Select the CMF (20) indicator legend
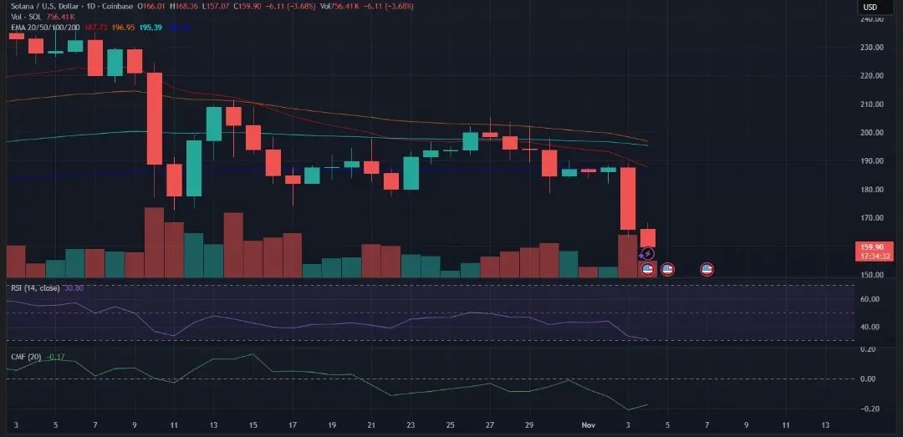The height and width of the screenshot is (437, 903). (26, 357)
